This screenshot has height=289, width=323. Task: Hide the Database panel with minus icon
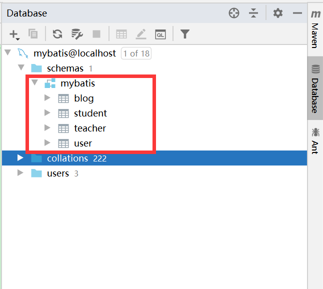tap(297, 13)
